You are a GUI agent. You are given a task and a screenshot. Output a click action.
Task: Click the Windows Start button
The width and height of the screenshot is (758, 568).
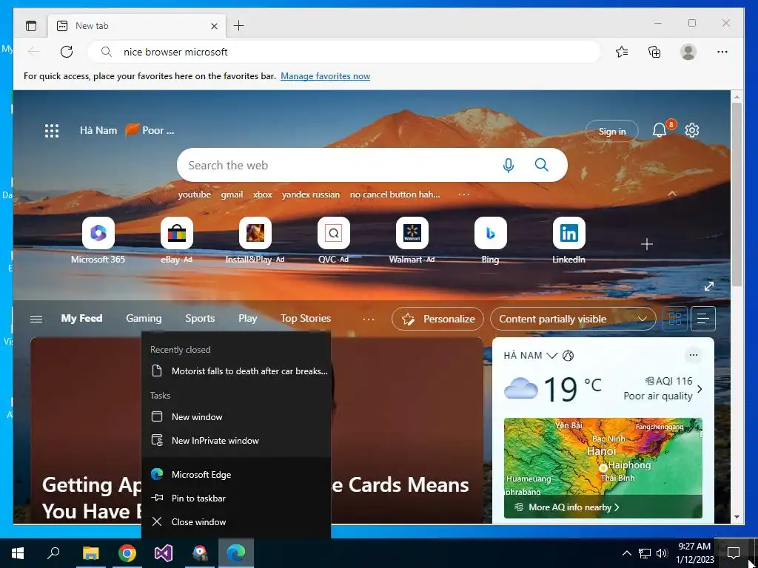(x=18, y=553)
